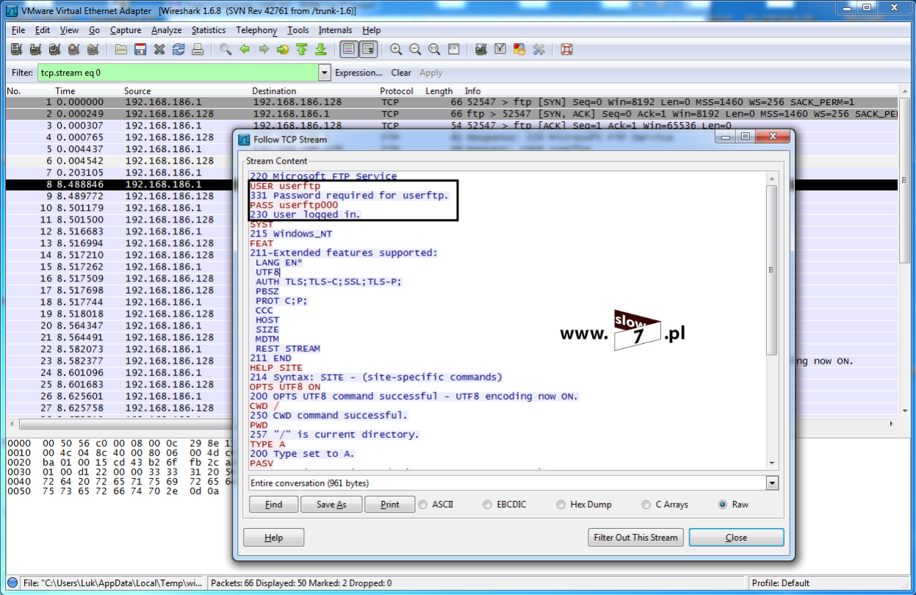
Task: Select the EBCDIC radio button
Action: point(488,505)
